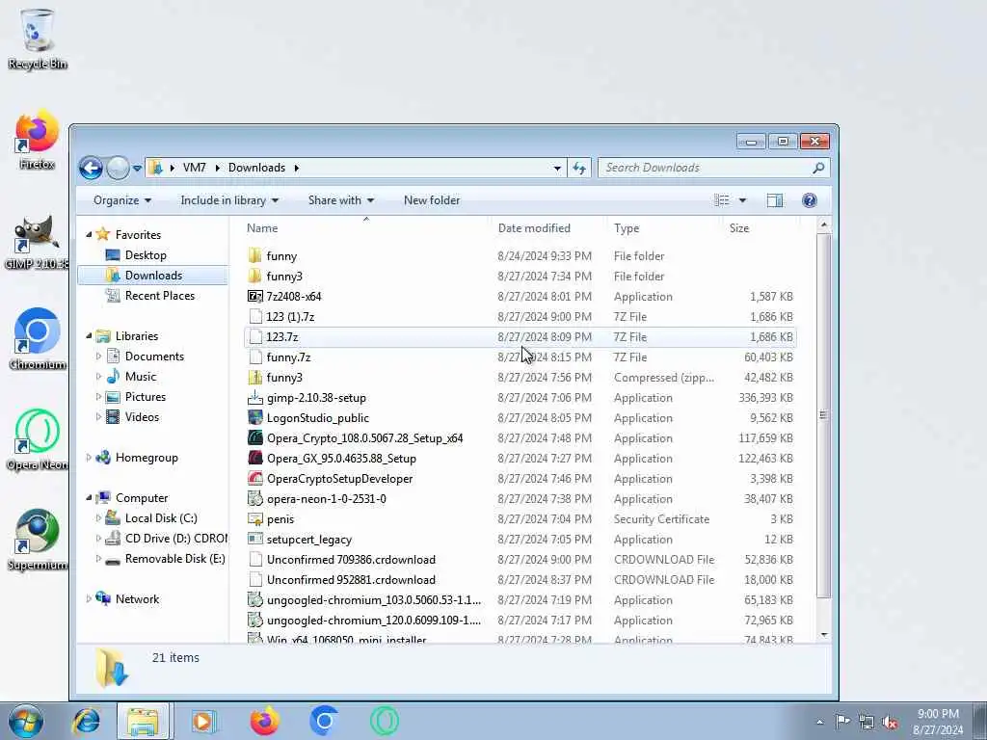The image size is (987, 740).
Task: Show hidden system tray icons
Action: click(x=819, y=723)
